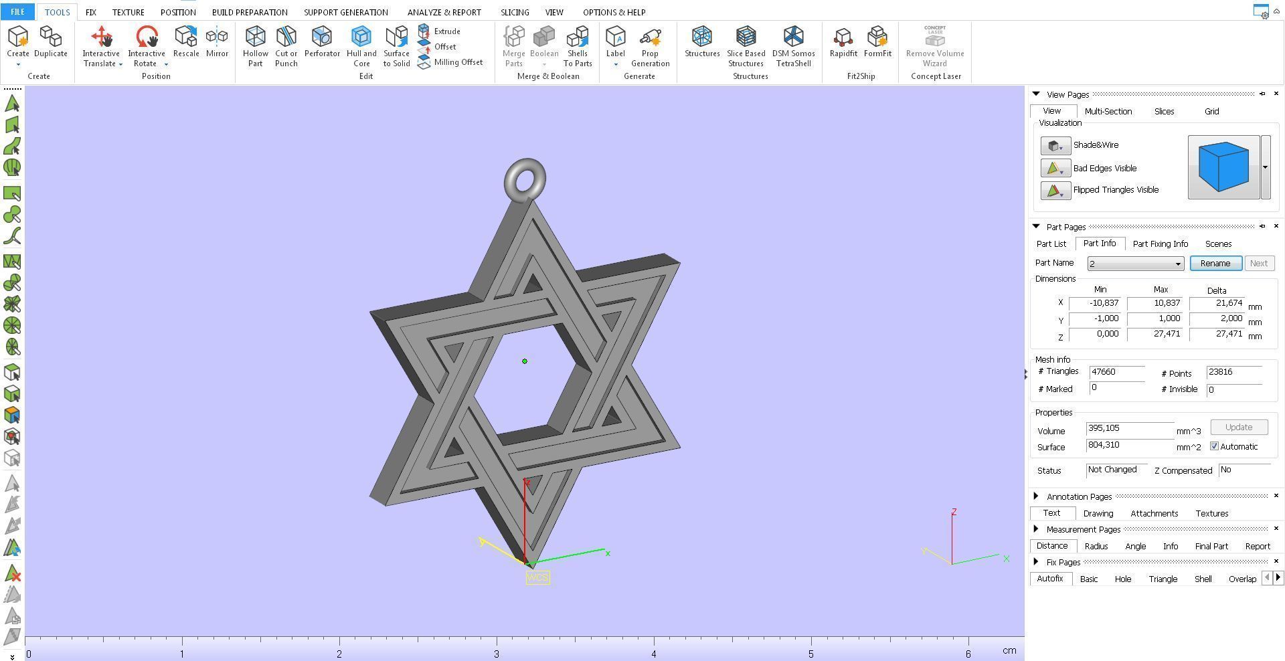Open the Textures annotation tab
Image resolution: width=1285 pixels, height=661 pixels.
pyautogui.click(x=1212, y=514)
